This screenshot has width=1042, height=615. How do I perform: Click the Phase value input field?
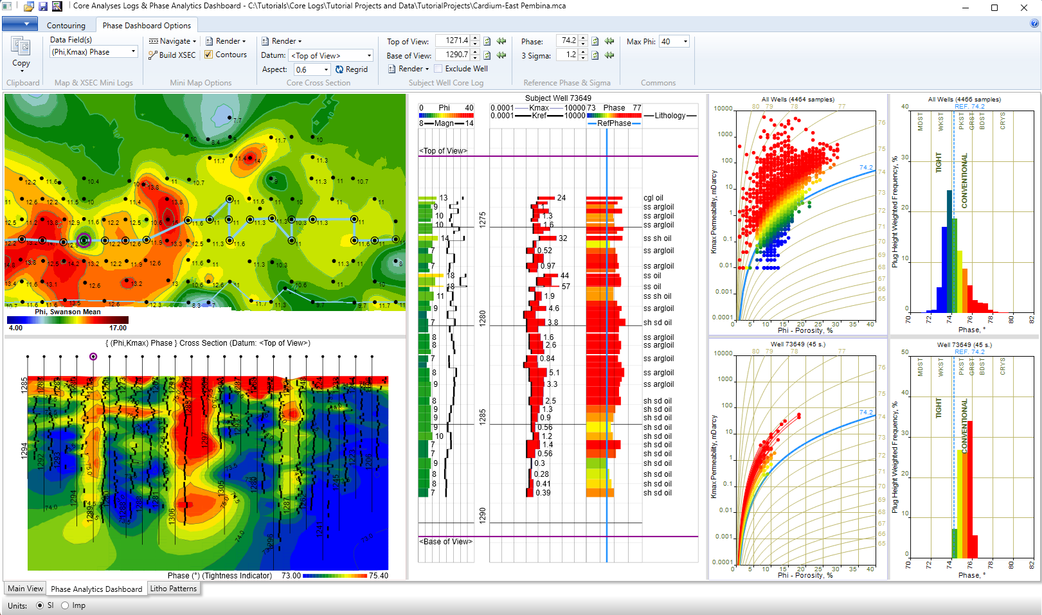point(567,41)
